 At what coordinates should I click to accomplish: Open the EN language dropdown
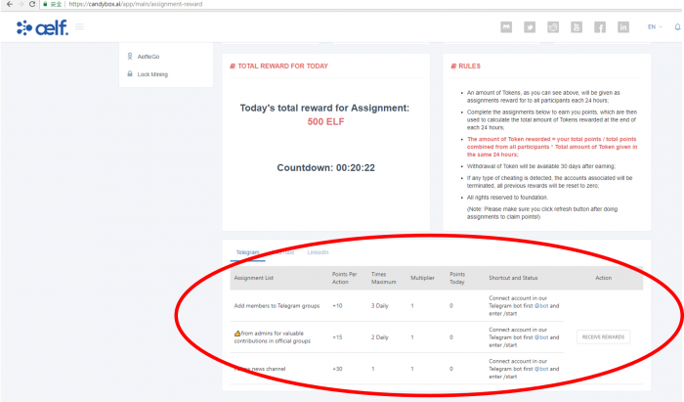point(655,27)
